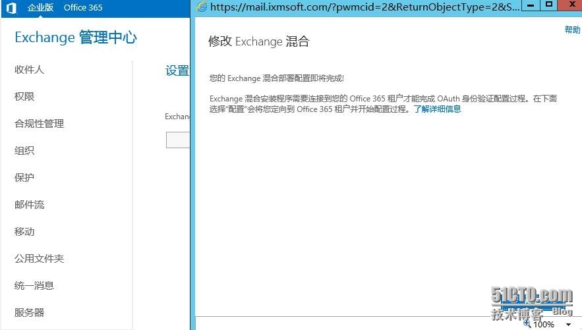Click the Exchange 管理中心 title

click(76, 38)
